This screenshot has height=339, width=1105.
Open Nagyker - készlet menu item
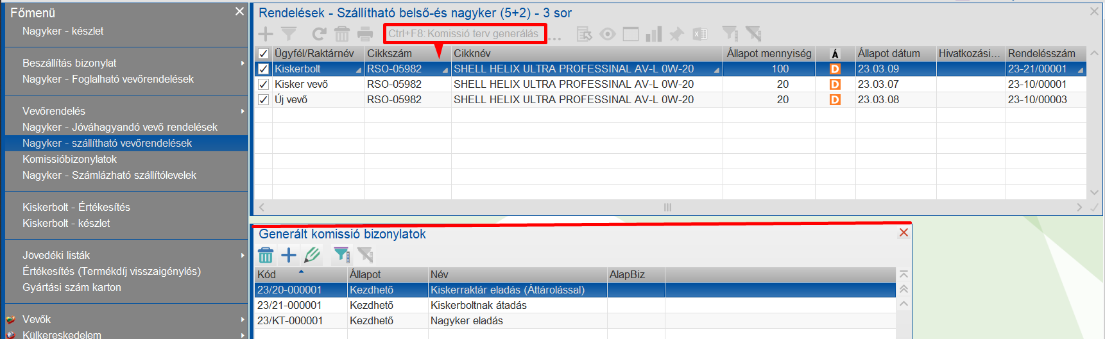pyautogui.click(x=63, y=31)
